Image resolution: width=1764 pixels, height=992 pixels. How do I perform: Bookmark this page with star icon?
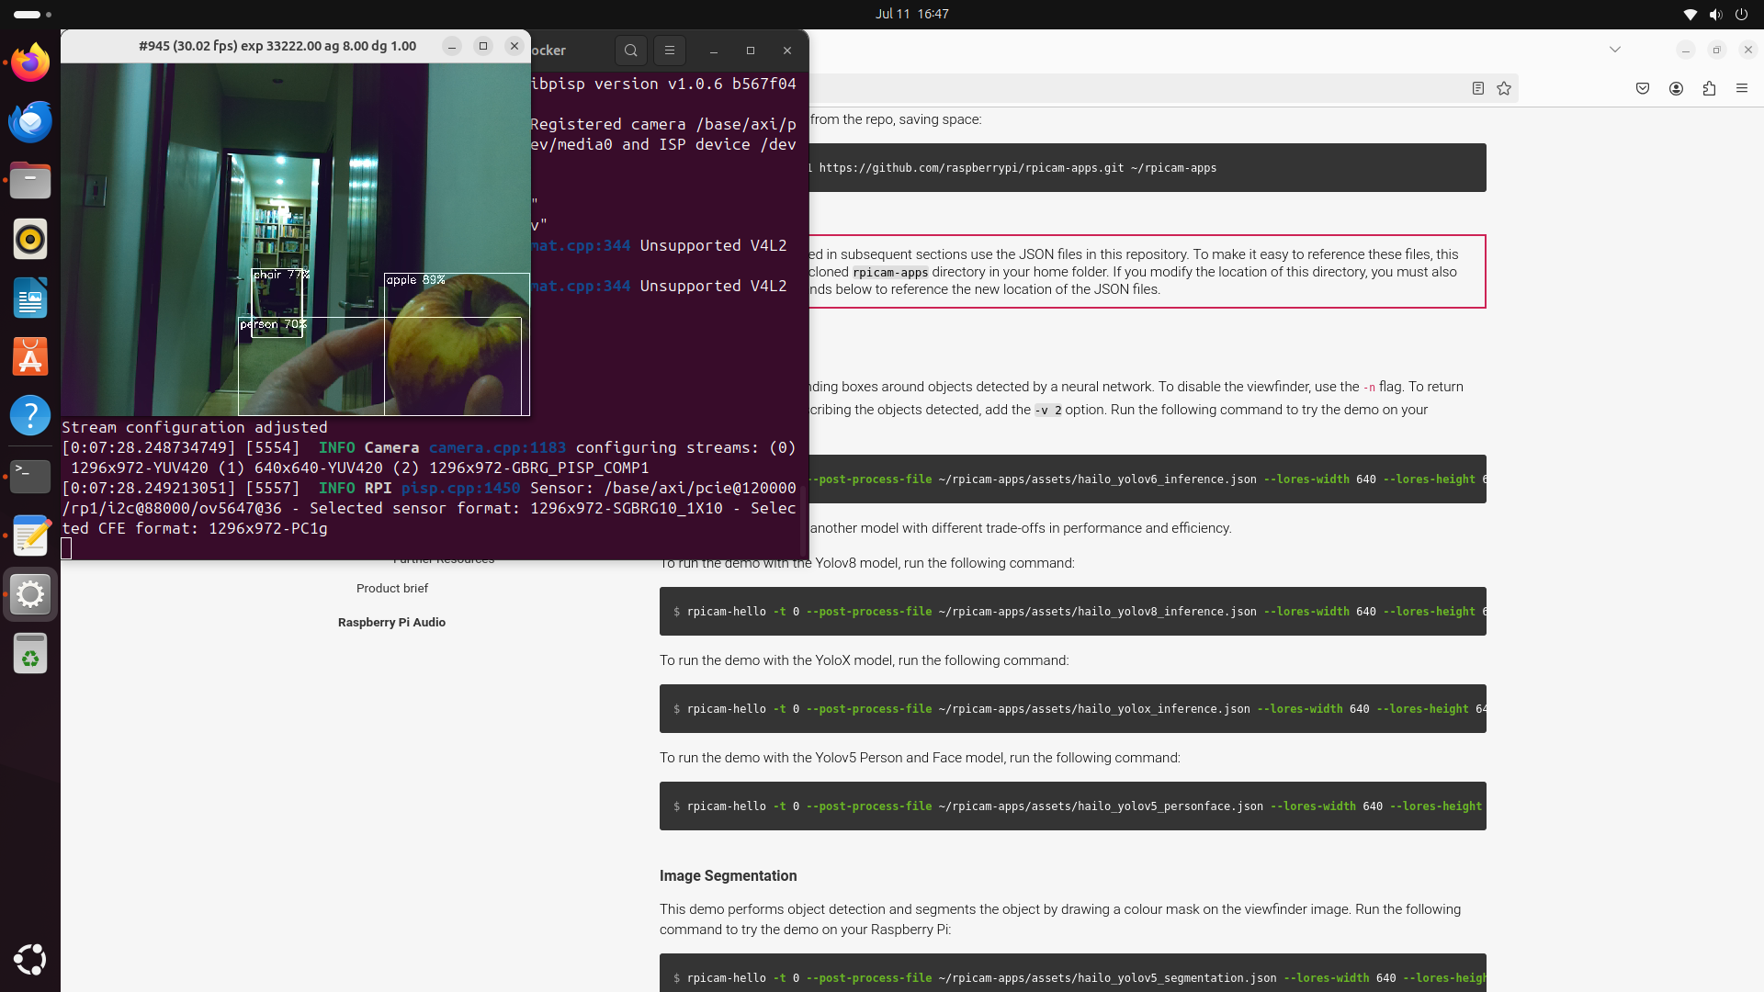pos(1504,88)
